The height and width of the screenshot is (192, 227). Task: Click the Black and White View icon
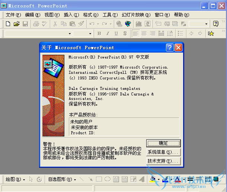(183, 24)
